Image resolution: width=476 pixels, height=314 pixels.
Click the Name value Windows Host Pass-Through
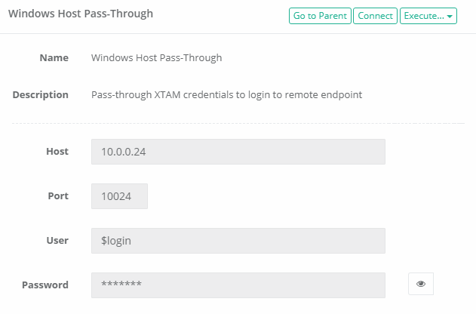[156, 57]
